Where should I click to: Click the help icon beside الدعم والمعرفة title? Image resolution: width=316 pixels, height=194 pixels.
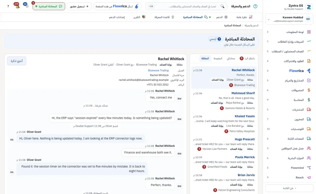click(255, 6)
